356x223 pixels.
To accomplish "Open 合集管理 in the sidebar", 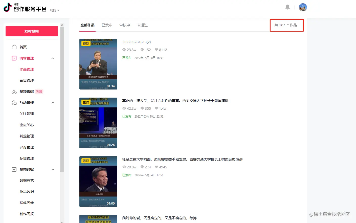I will (x=27, y=80).
